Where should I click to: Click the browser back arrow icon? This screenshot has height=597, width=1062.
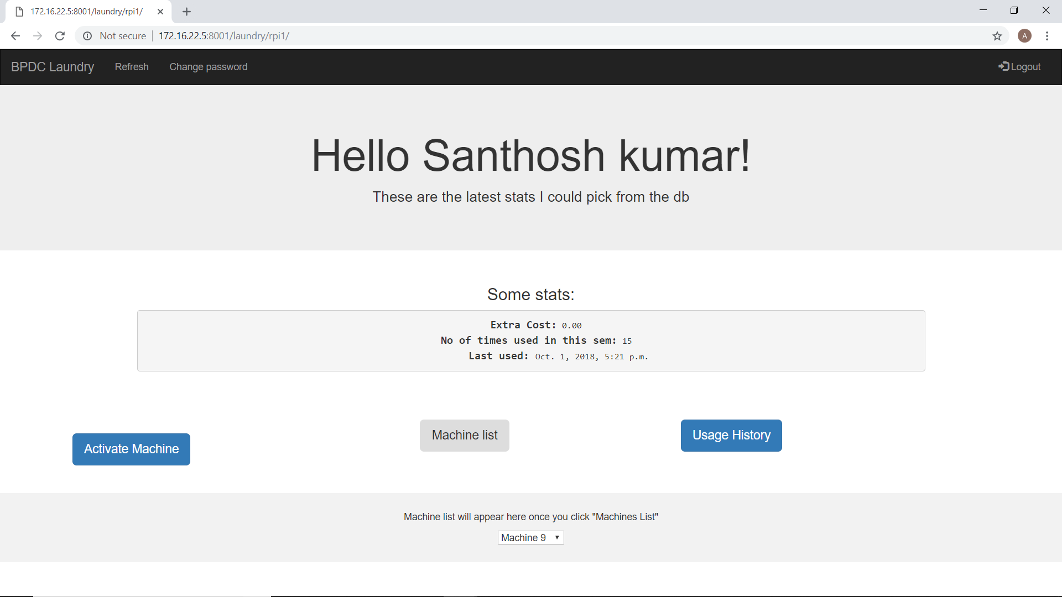(x=15, y=36)
